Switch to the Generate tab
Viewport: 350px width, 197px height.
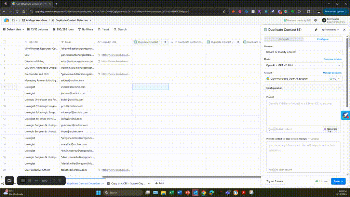tap(284, 39)
